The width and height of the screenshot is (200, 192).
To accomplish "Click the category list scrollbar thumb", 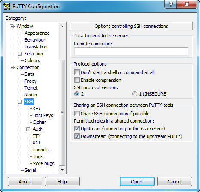I will (x=62, y=113).
